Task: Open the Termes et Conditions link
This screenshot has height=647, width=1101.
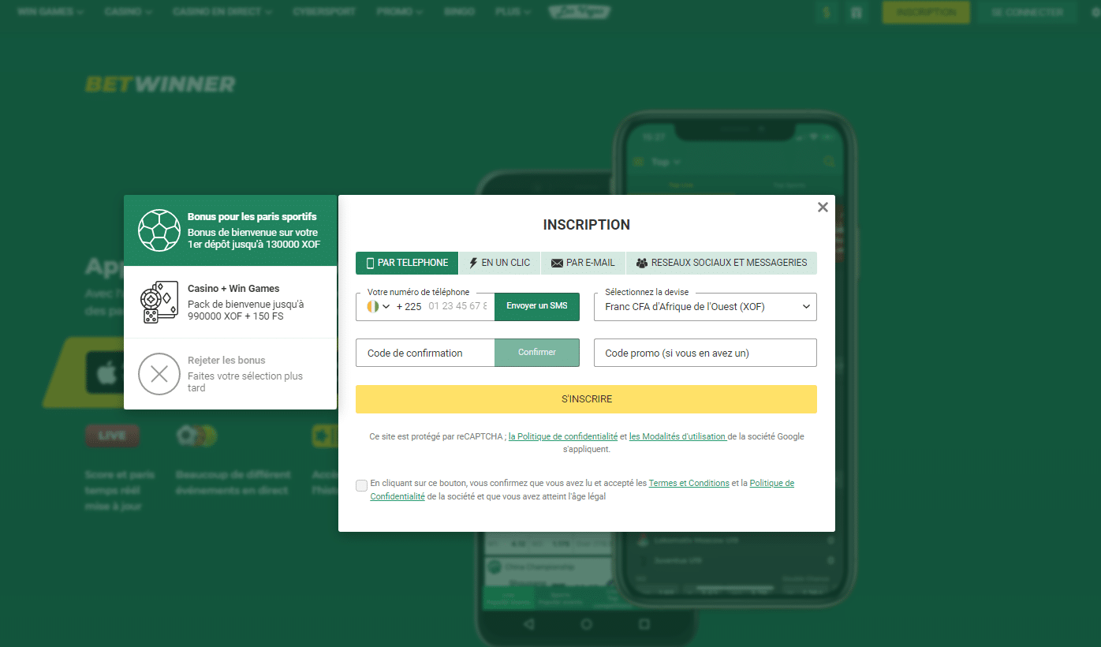Action: pyautogui.click(x=689, y=483)
